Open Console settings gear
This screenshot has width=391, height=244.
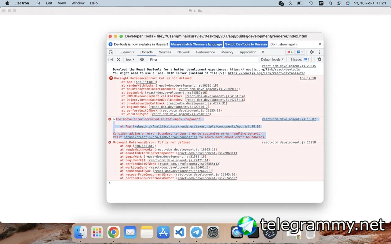[319, 59]
